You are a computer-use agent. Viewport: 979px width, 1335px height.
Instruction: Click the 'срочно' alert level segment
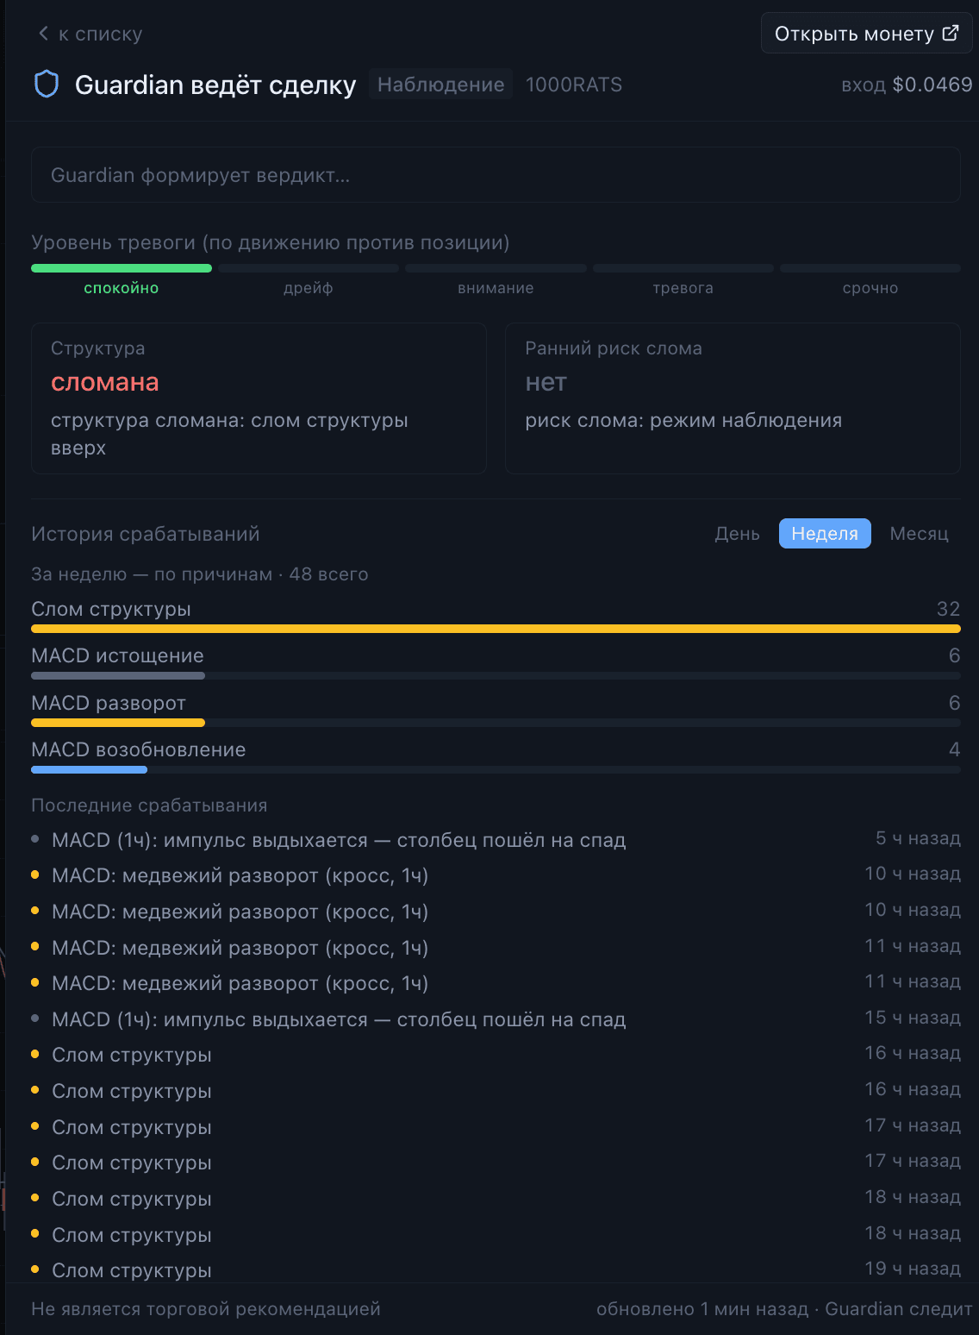click(x=870, y=279)
